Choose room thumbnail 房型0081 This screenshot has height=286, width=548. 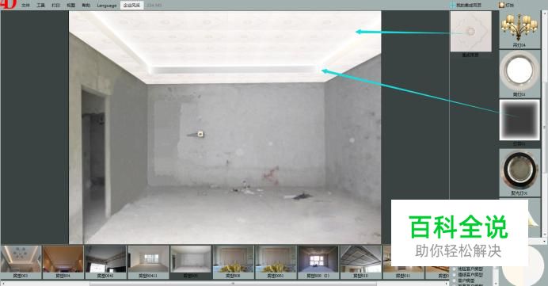point(276,262)
